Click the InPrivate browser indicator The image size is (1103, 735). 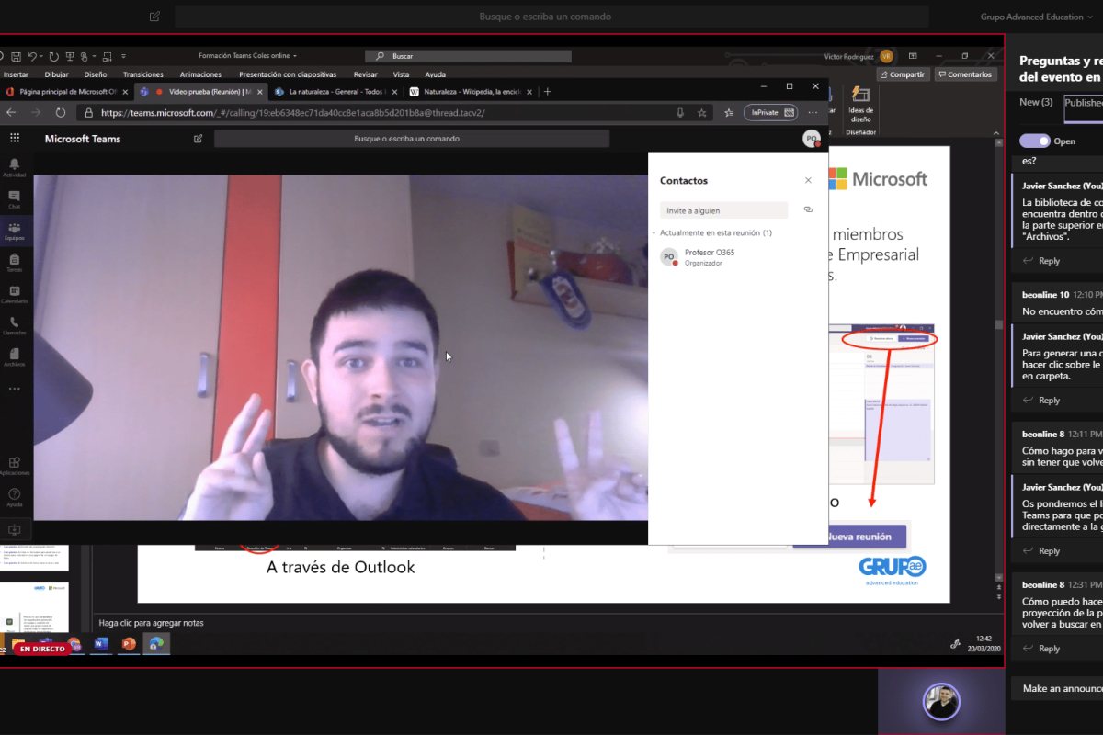click(x=770, y=112)
